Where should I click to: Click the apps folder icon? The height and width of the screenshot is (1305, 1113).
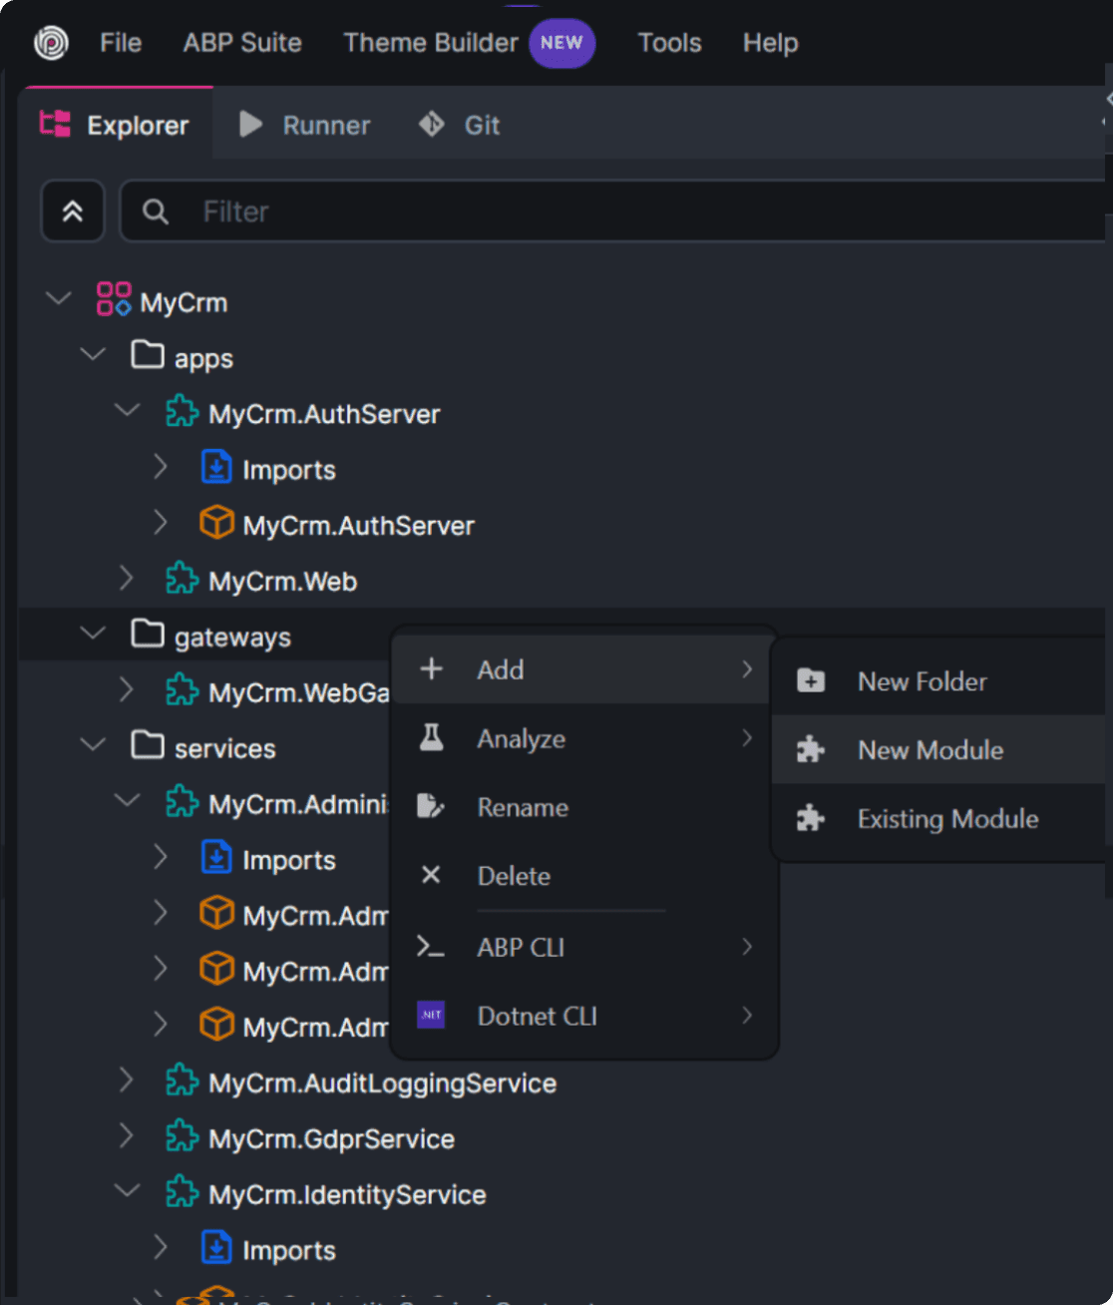click(x=148, y=355)
